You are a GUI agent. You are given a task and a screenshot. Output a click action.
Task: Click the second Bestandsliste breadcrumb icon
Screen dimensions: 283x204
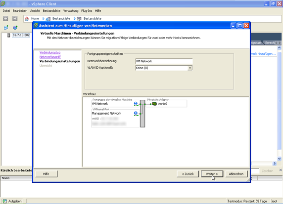point(79,19)
